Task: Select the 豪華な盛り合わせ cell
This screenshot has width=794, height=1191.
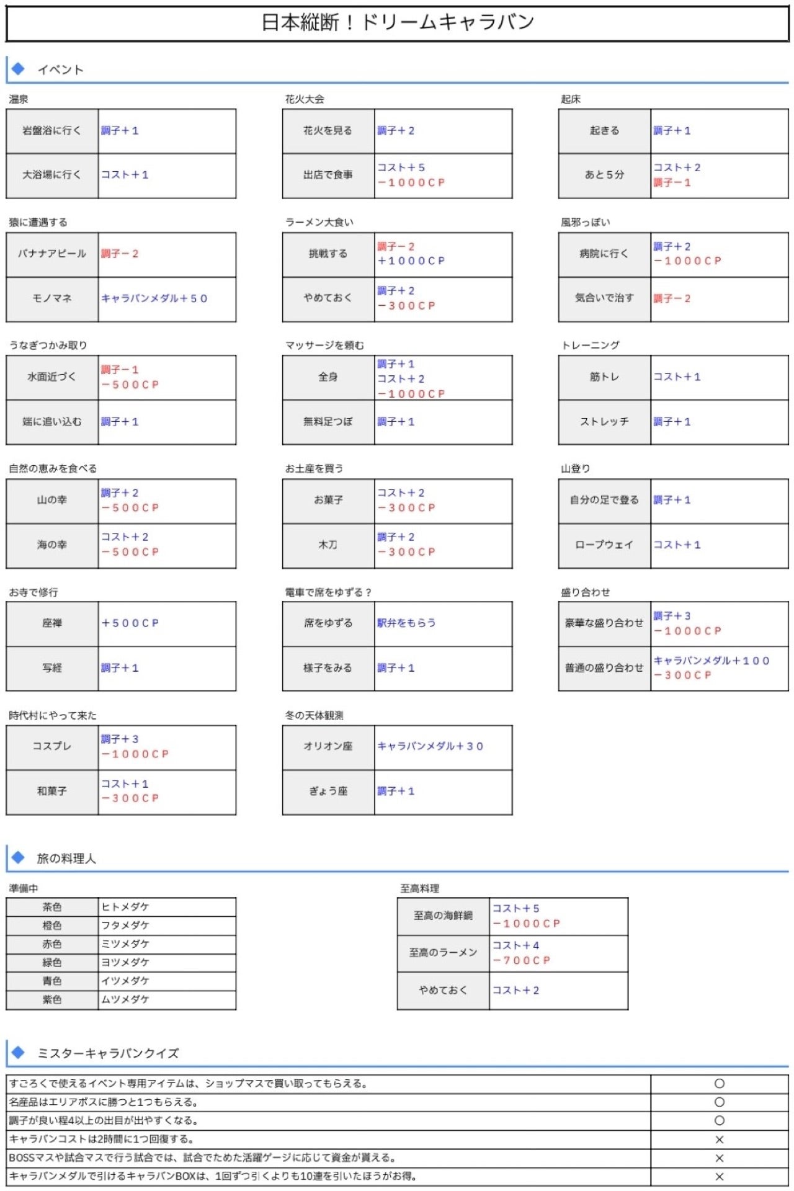Action: pyautogui.click(x=604, y=623)
